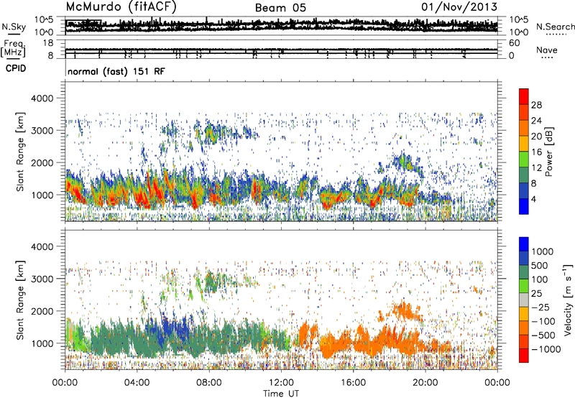This screenshot has width=575, height=398.
Task: Click the 'normal (fast) 151 RF' text
Action: [x=116, y=71]
